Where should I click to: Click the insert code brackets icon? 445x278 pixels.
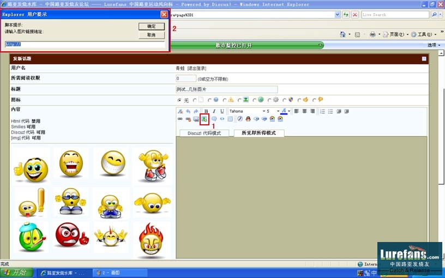(222, 119)
